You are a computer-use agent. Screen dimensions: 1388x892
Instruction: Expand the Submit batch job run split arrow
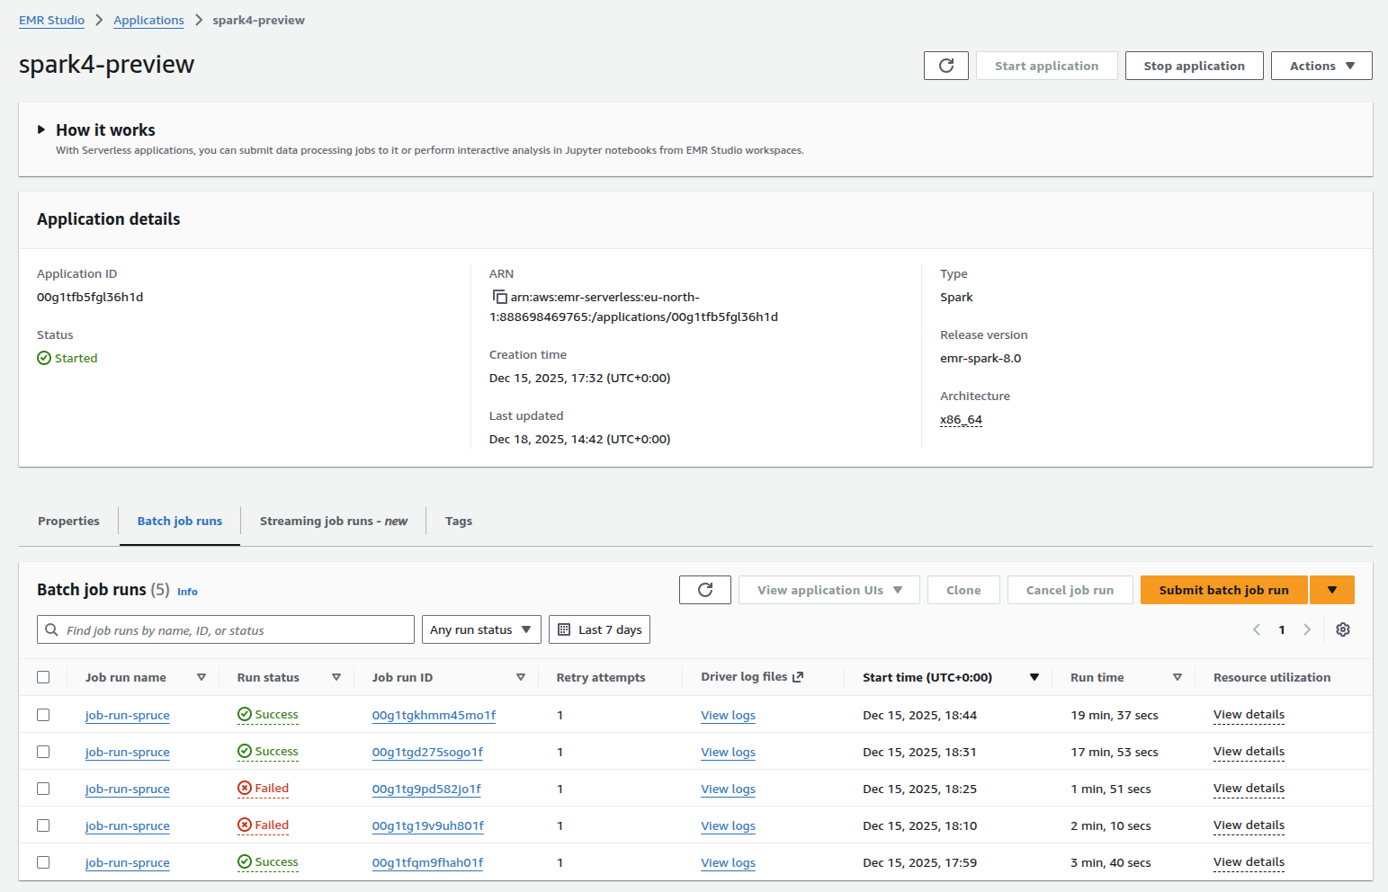pyautogui.click(x=1332, y=589)
